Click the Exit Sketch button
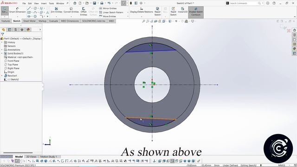The image size is (297, 167). (5, 10)
